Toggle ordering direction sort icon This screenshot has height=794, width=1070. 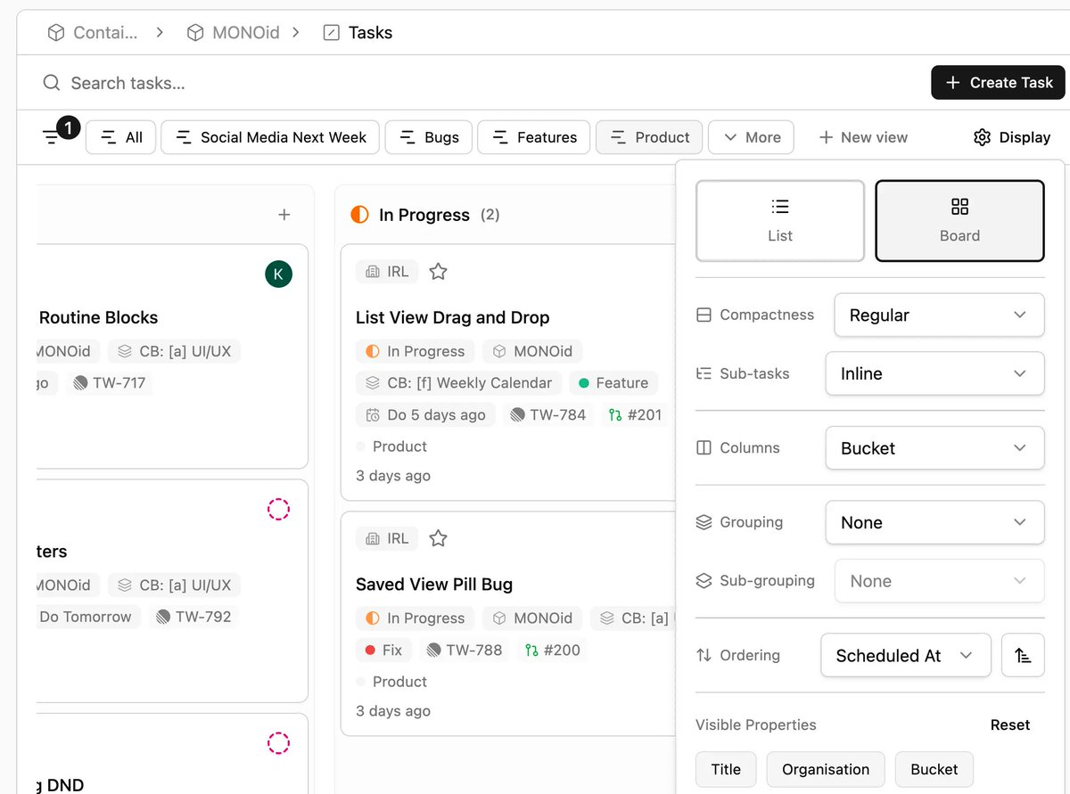(1023, 655)
